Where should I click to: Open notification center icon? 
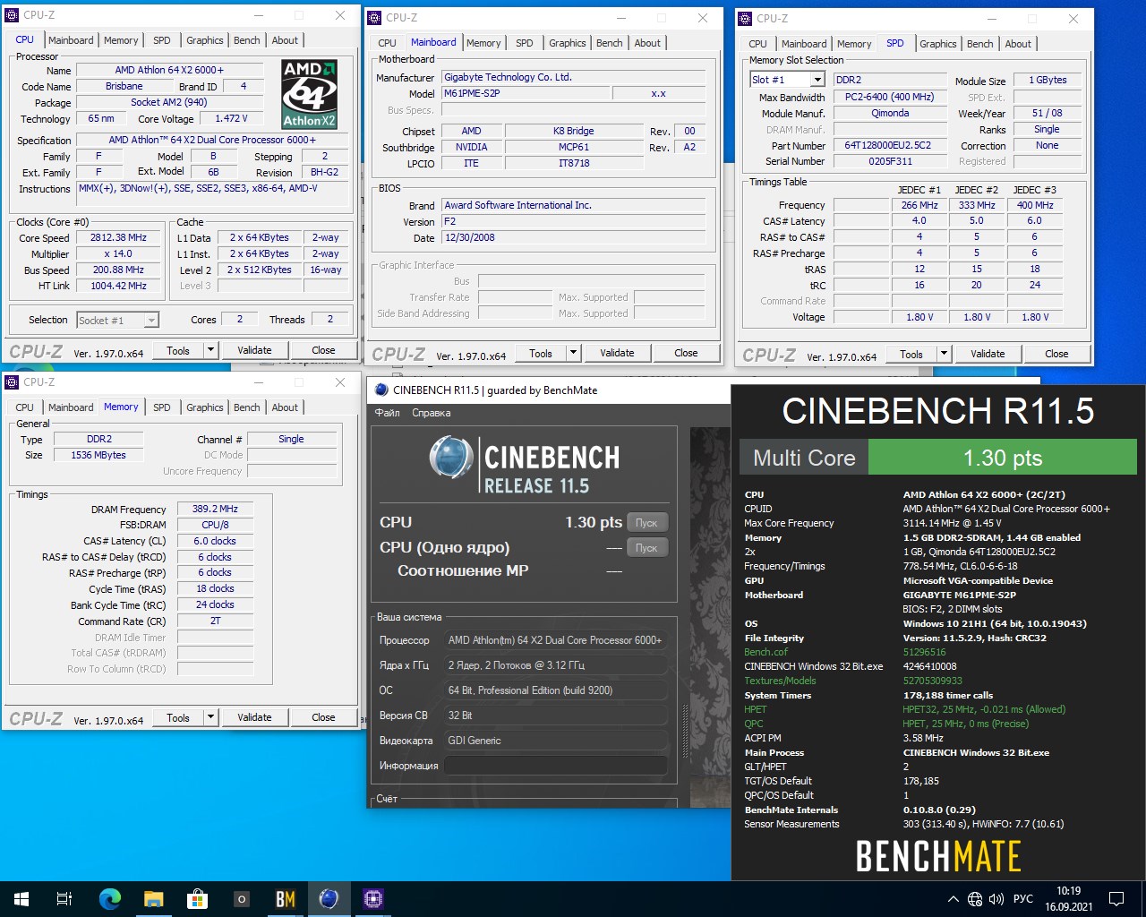pos(1116,899)
